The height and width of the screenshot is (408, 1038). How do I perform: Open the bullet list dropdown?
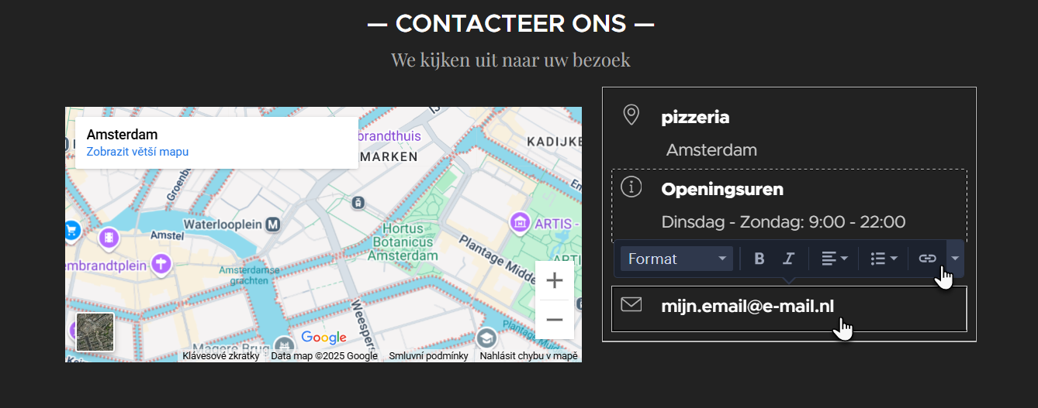coord(884,259)
